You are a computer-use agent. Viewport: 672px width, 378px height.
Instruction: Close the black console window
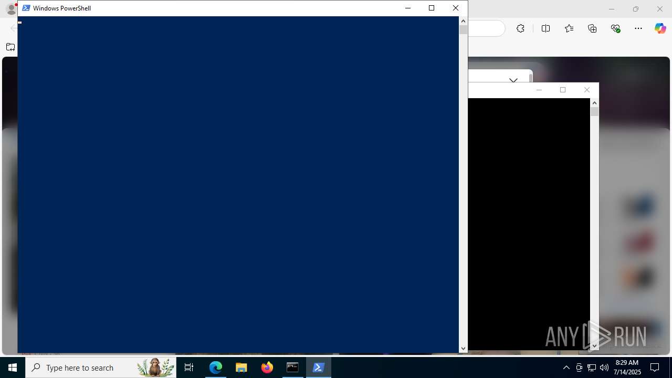(x=587, y=90)
